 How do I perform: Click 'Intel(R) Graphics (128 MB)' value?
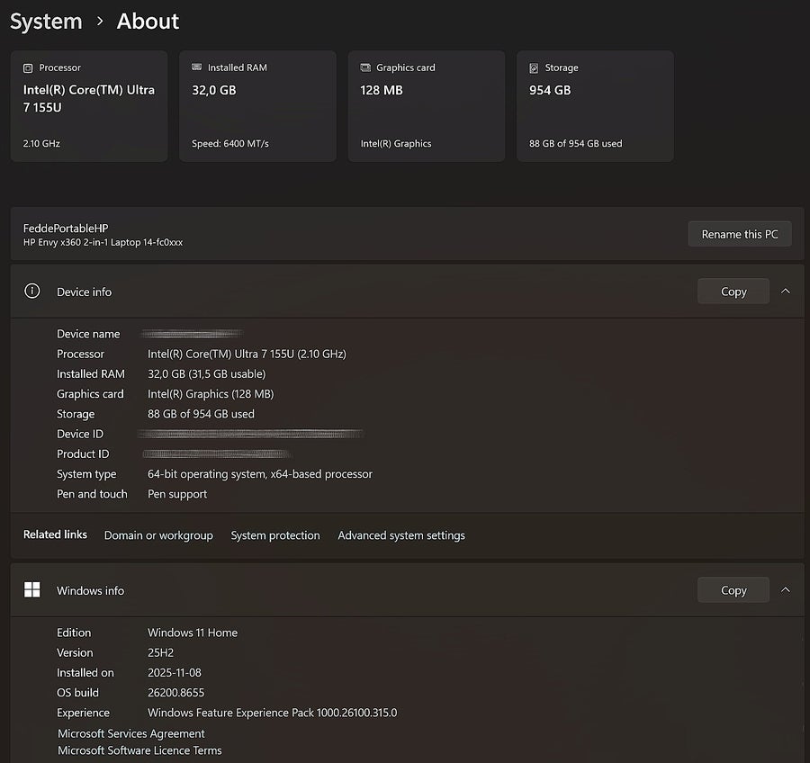(211, 394)
